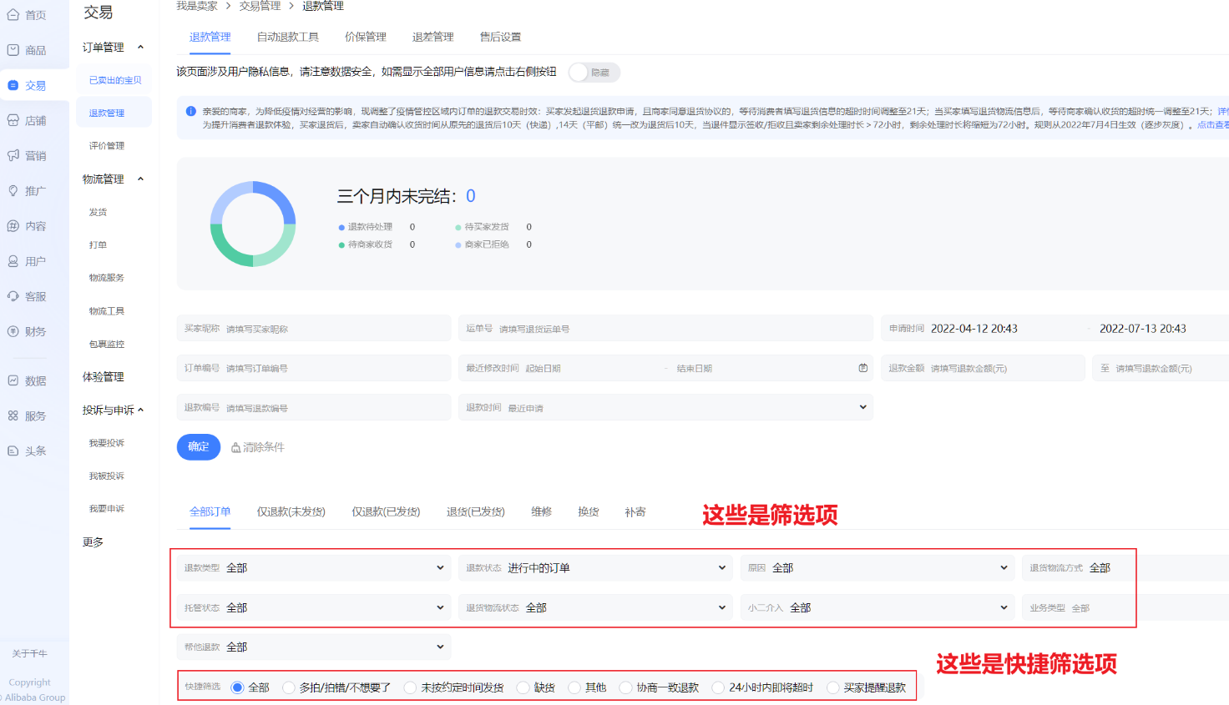Select the 交易 trade sidebar icon
The image size is (1229, 705).
pos(13,85)
